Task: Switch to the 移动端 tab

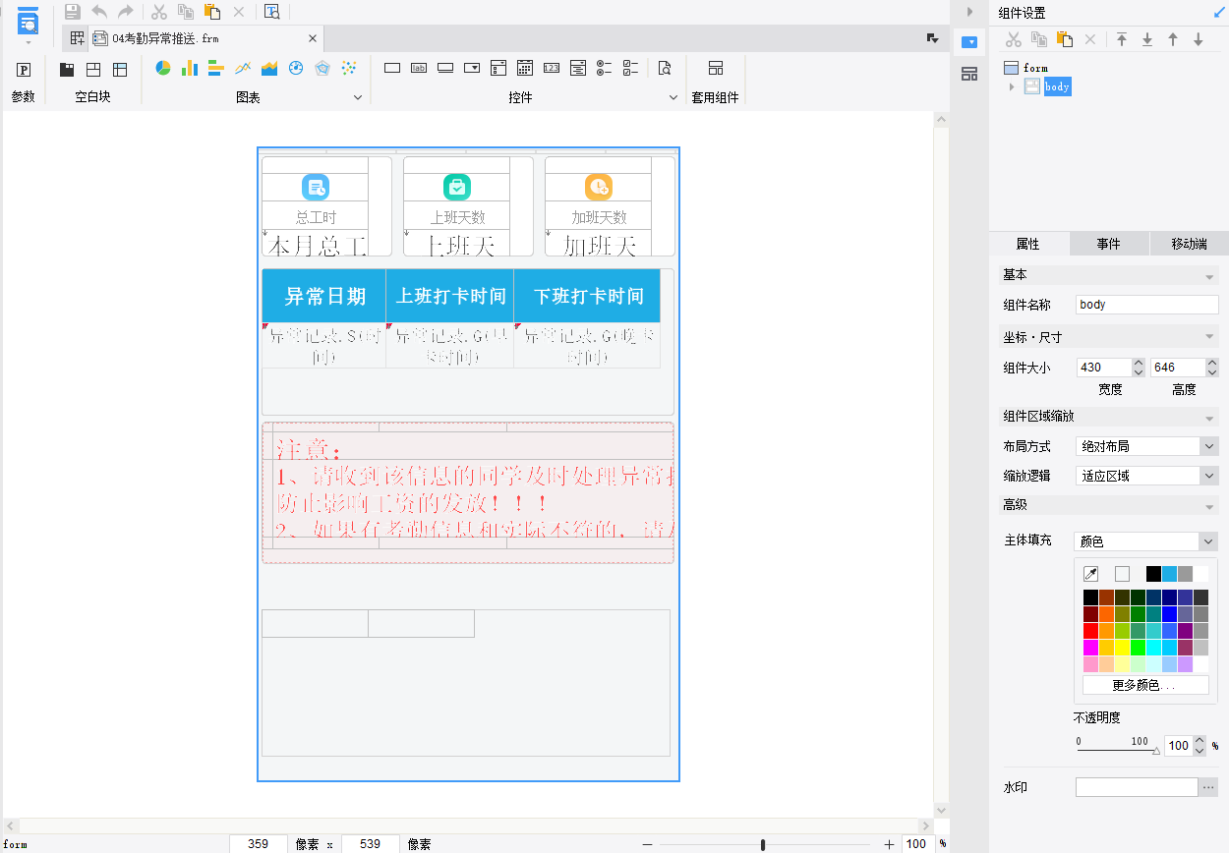Action: pyautogui.click(x=1189, y=244)
